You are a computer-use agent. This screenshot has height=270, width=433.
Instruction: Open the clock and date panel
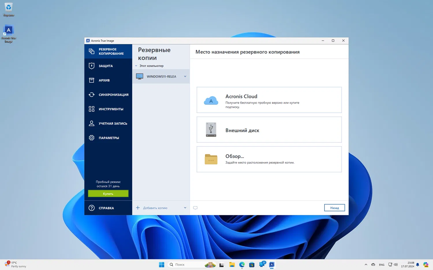point(407,265)
